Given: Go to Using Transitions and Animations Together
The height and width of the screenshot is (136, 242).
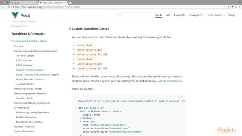Looking at the screenshot, I should coord(37,75).
